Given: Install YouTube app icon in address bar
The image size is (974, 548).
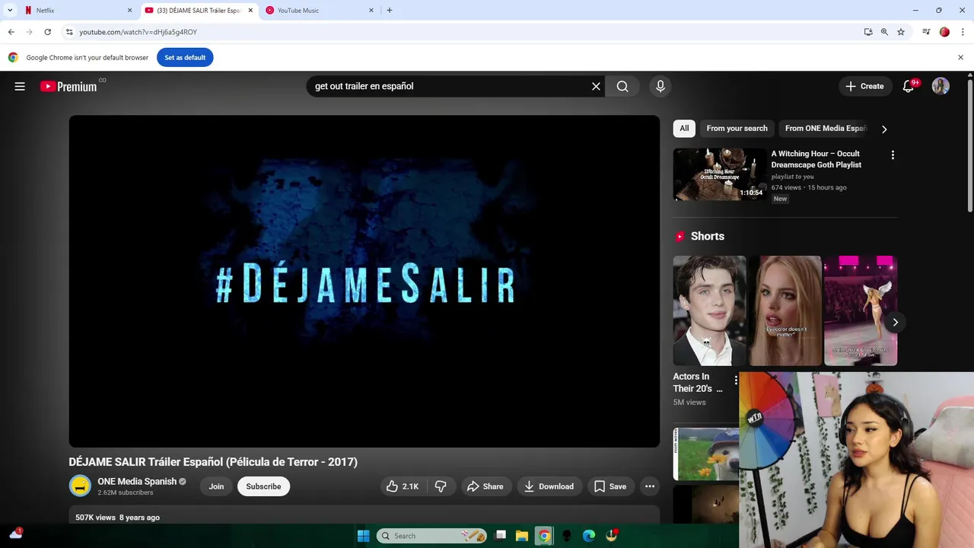Looking at the screenshot, I should tap(868, 32).
